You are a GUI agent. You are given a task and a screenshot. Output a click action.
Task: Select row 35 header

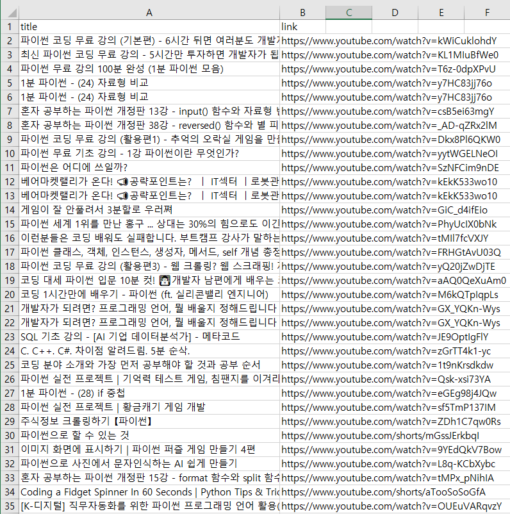coord(10,506)
